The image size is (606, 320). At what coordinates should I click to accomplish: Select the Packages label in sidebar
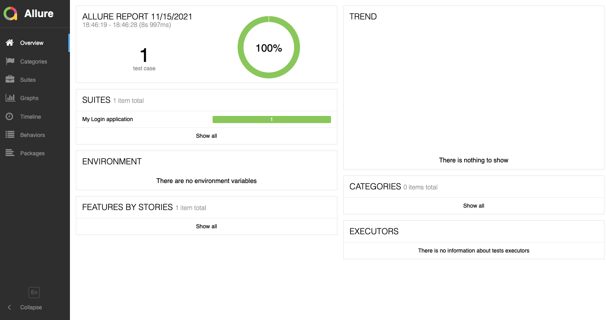pos(33,153)
